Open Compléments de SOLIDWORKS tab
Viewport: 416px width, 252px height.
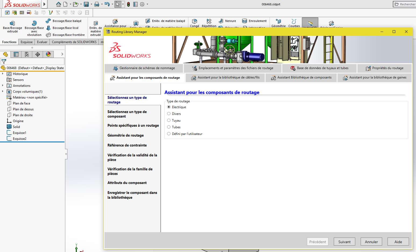tap(74, 42)
